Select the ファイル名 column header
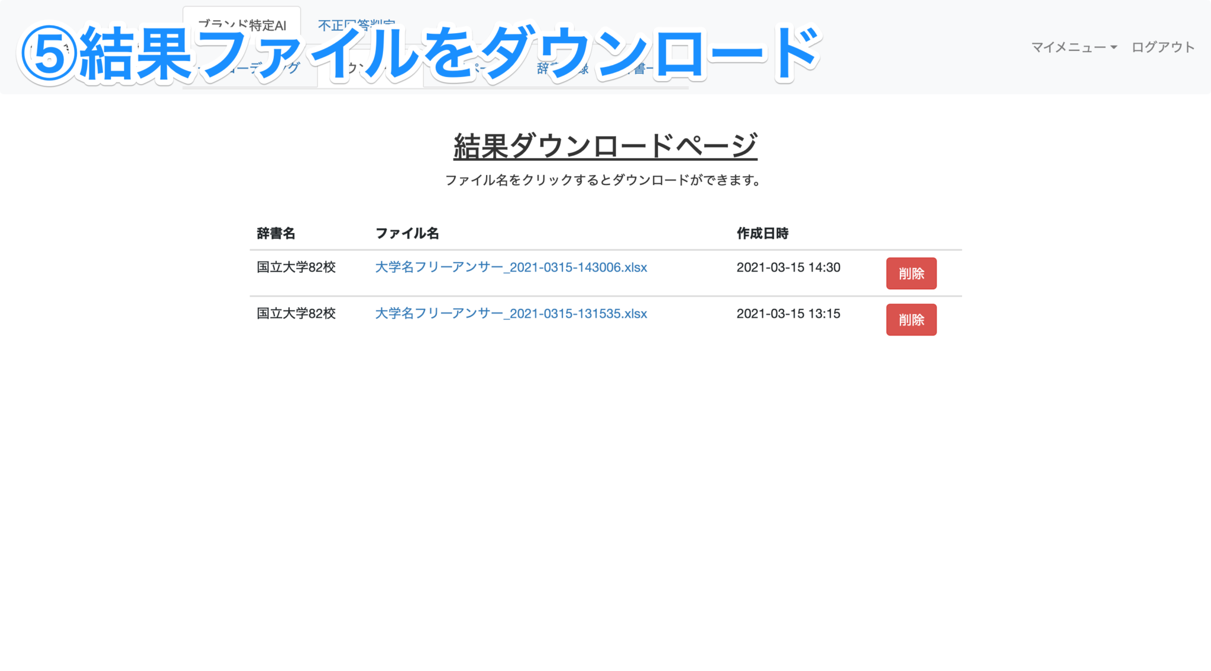Viewport: 1211px width, 671px height. coord(407,234)
